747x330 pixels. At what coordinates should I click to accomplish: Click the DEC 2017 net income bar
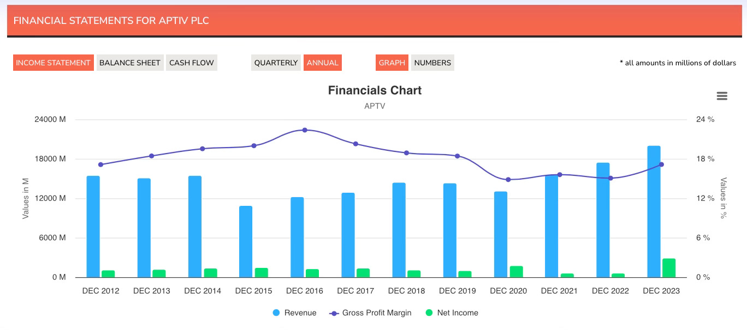coord(363,273)
